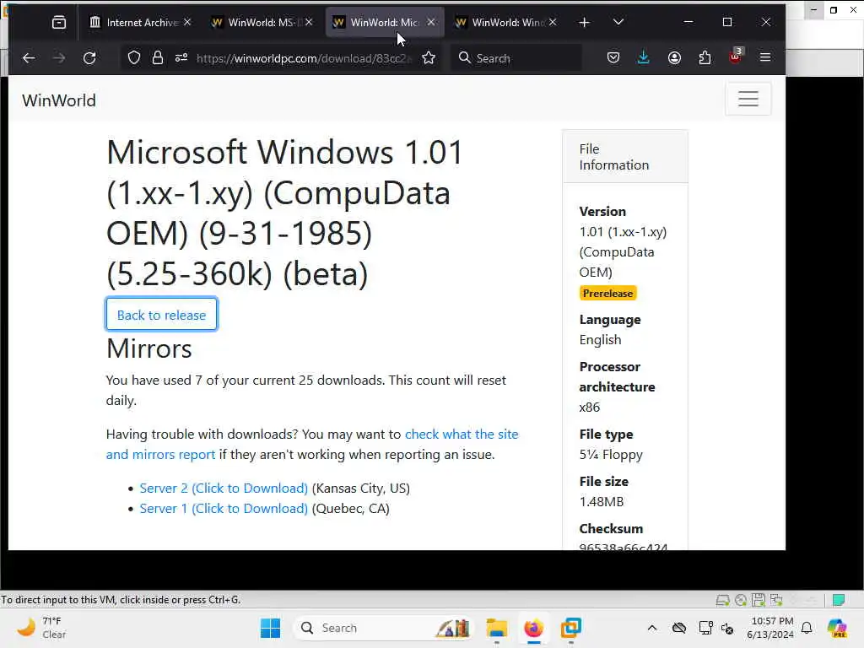Download from Server 2 Kansas City

pyautogui.click(x=224, y=489)
